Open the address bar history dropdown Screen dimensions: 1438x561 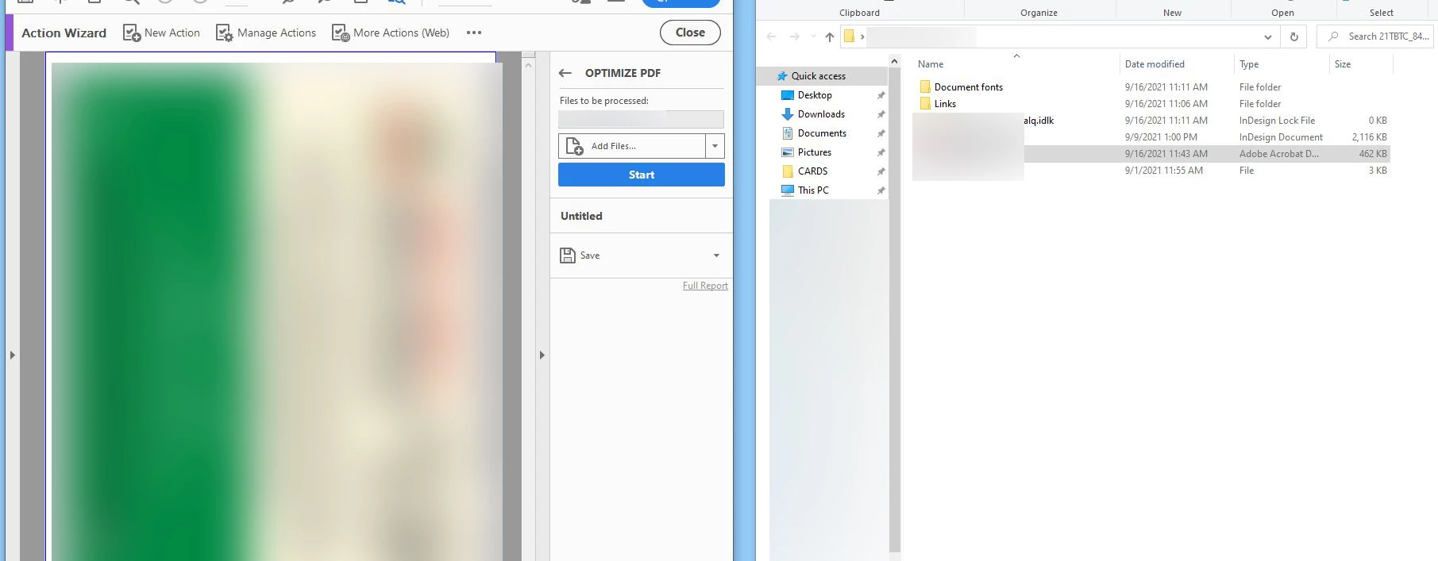[1268, 37]
